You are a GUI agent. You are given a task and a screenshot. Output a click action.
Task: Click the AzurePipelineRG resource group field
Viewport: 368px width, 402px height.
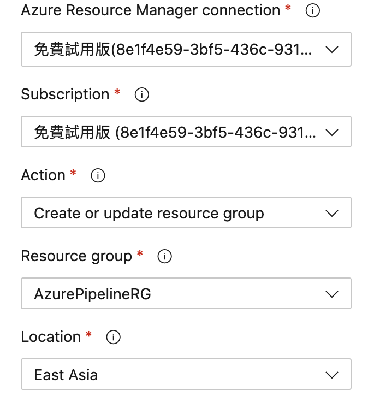coord(93,294)
